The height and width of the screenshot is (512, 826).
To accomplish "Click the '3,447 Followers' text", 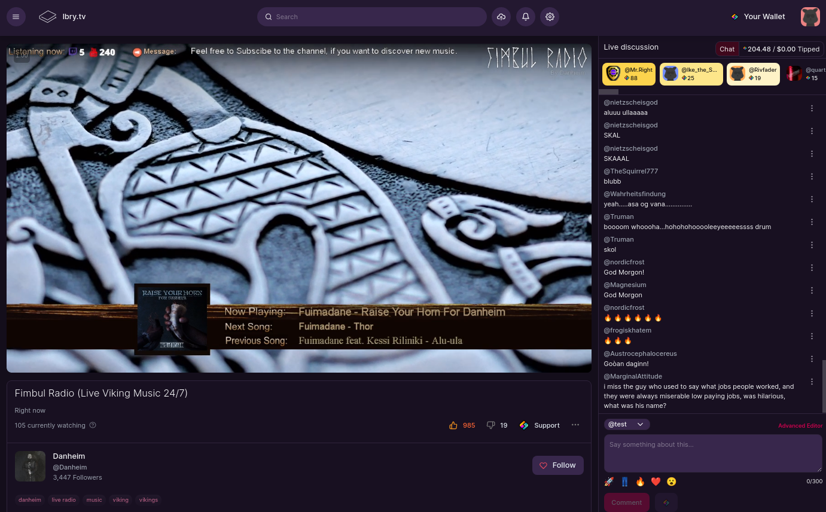I will [x=78, y=477].
